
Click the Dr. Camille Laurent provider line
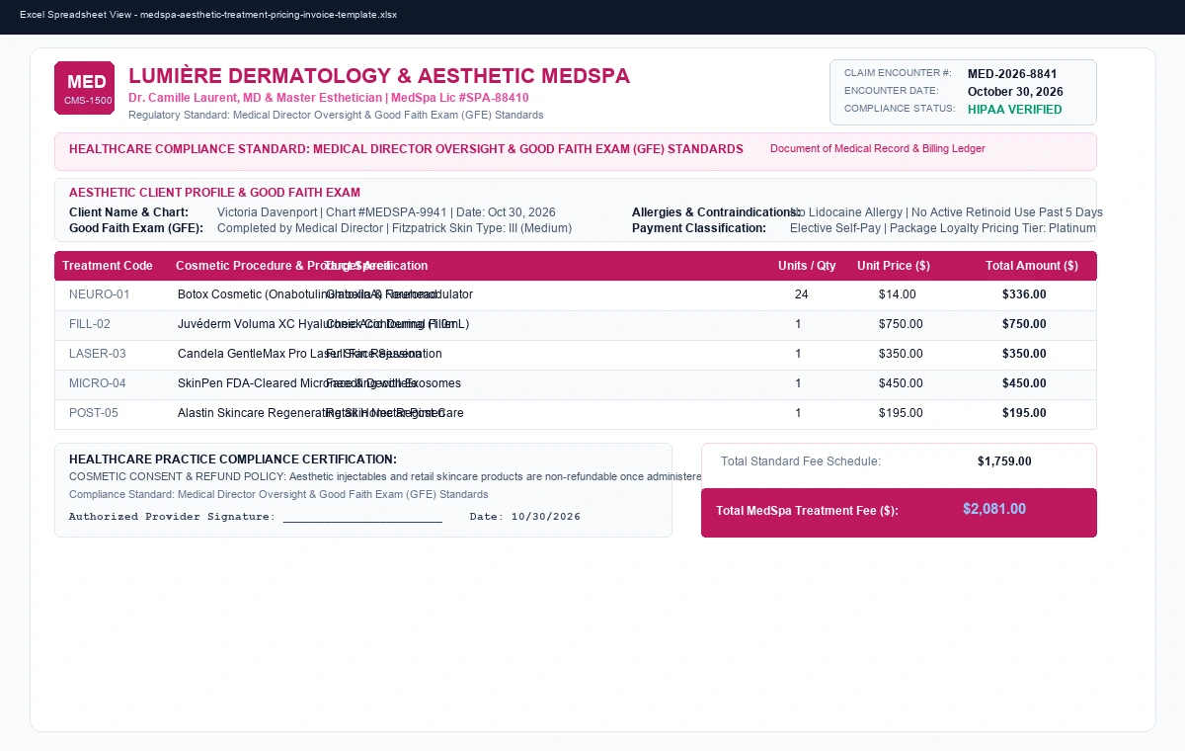tap(329, 98)
